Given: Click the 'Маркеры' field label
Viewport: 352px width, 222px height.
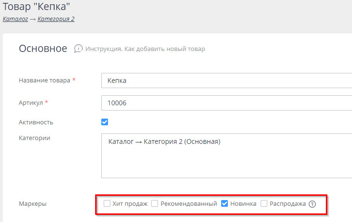Looking at the screenshot, I should 32,203.
